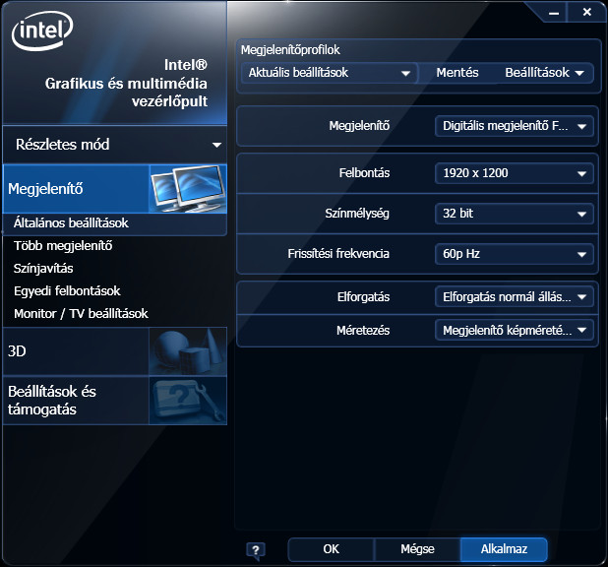Open the help question mark icon
The width and height of the screenshot is (608, 567).
click(256, 550)
